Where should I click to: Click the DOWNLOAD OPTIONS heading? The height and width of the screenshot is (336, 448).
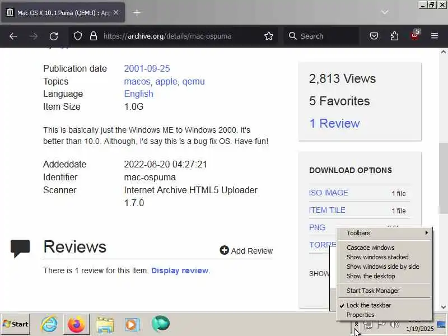pos(351,170)
